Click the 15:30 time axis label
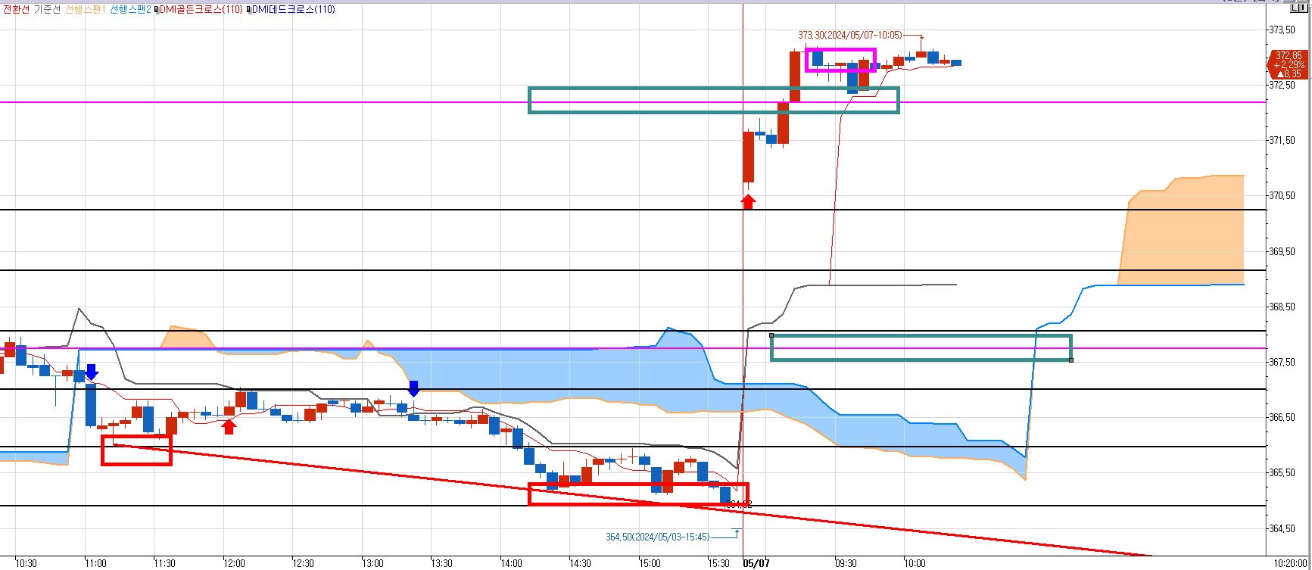 [718, 564]
